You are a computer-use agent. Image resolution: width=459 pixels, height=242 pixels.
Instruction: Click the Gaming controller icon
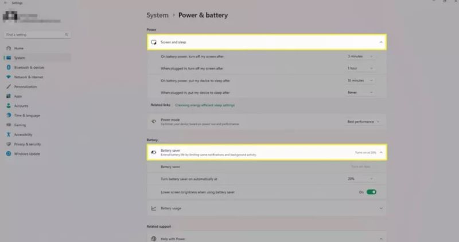[9, 125]
